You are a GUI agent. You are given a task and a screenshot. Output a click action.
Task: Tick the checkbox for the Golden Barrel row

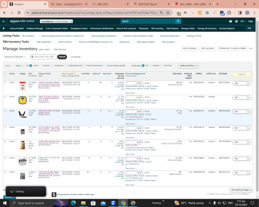coord(5,141)
